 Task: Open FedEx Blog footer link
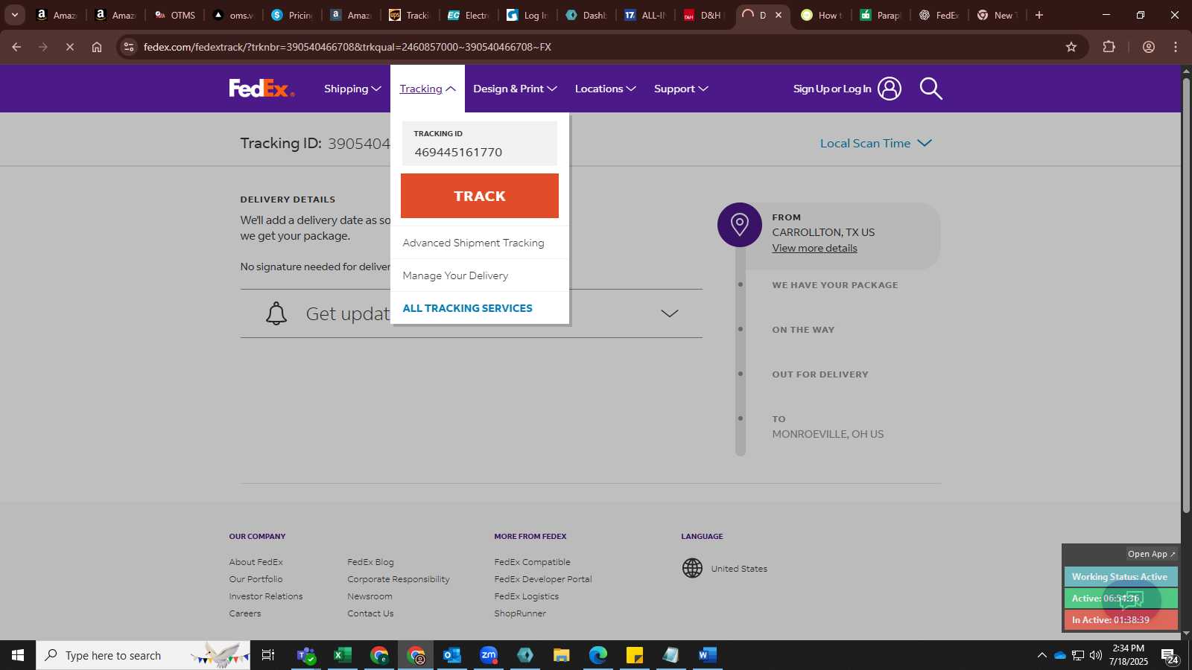coord(370,562)
